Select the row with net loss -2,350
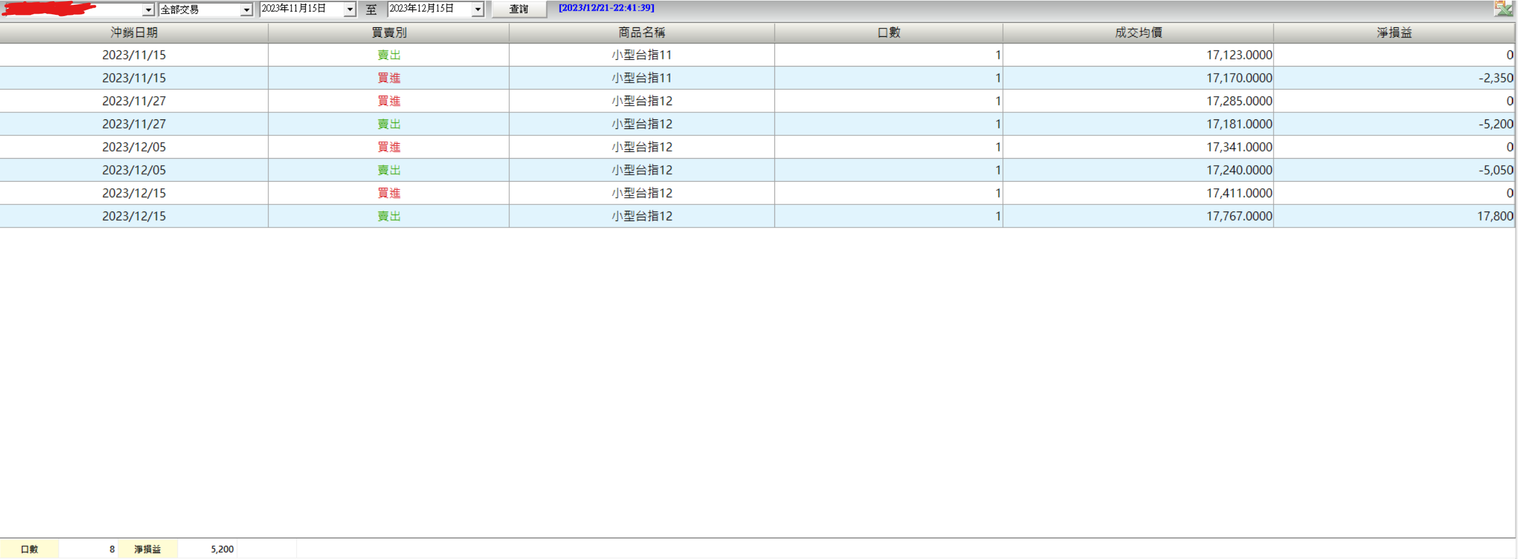This screenshot has height=559, width=1518. [757, 78]
